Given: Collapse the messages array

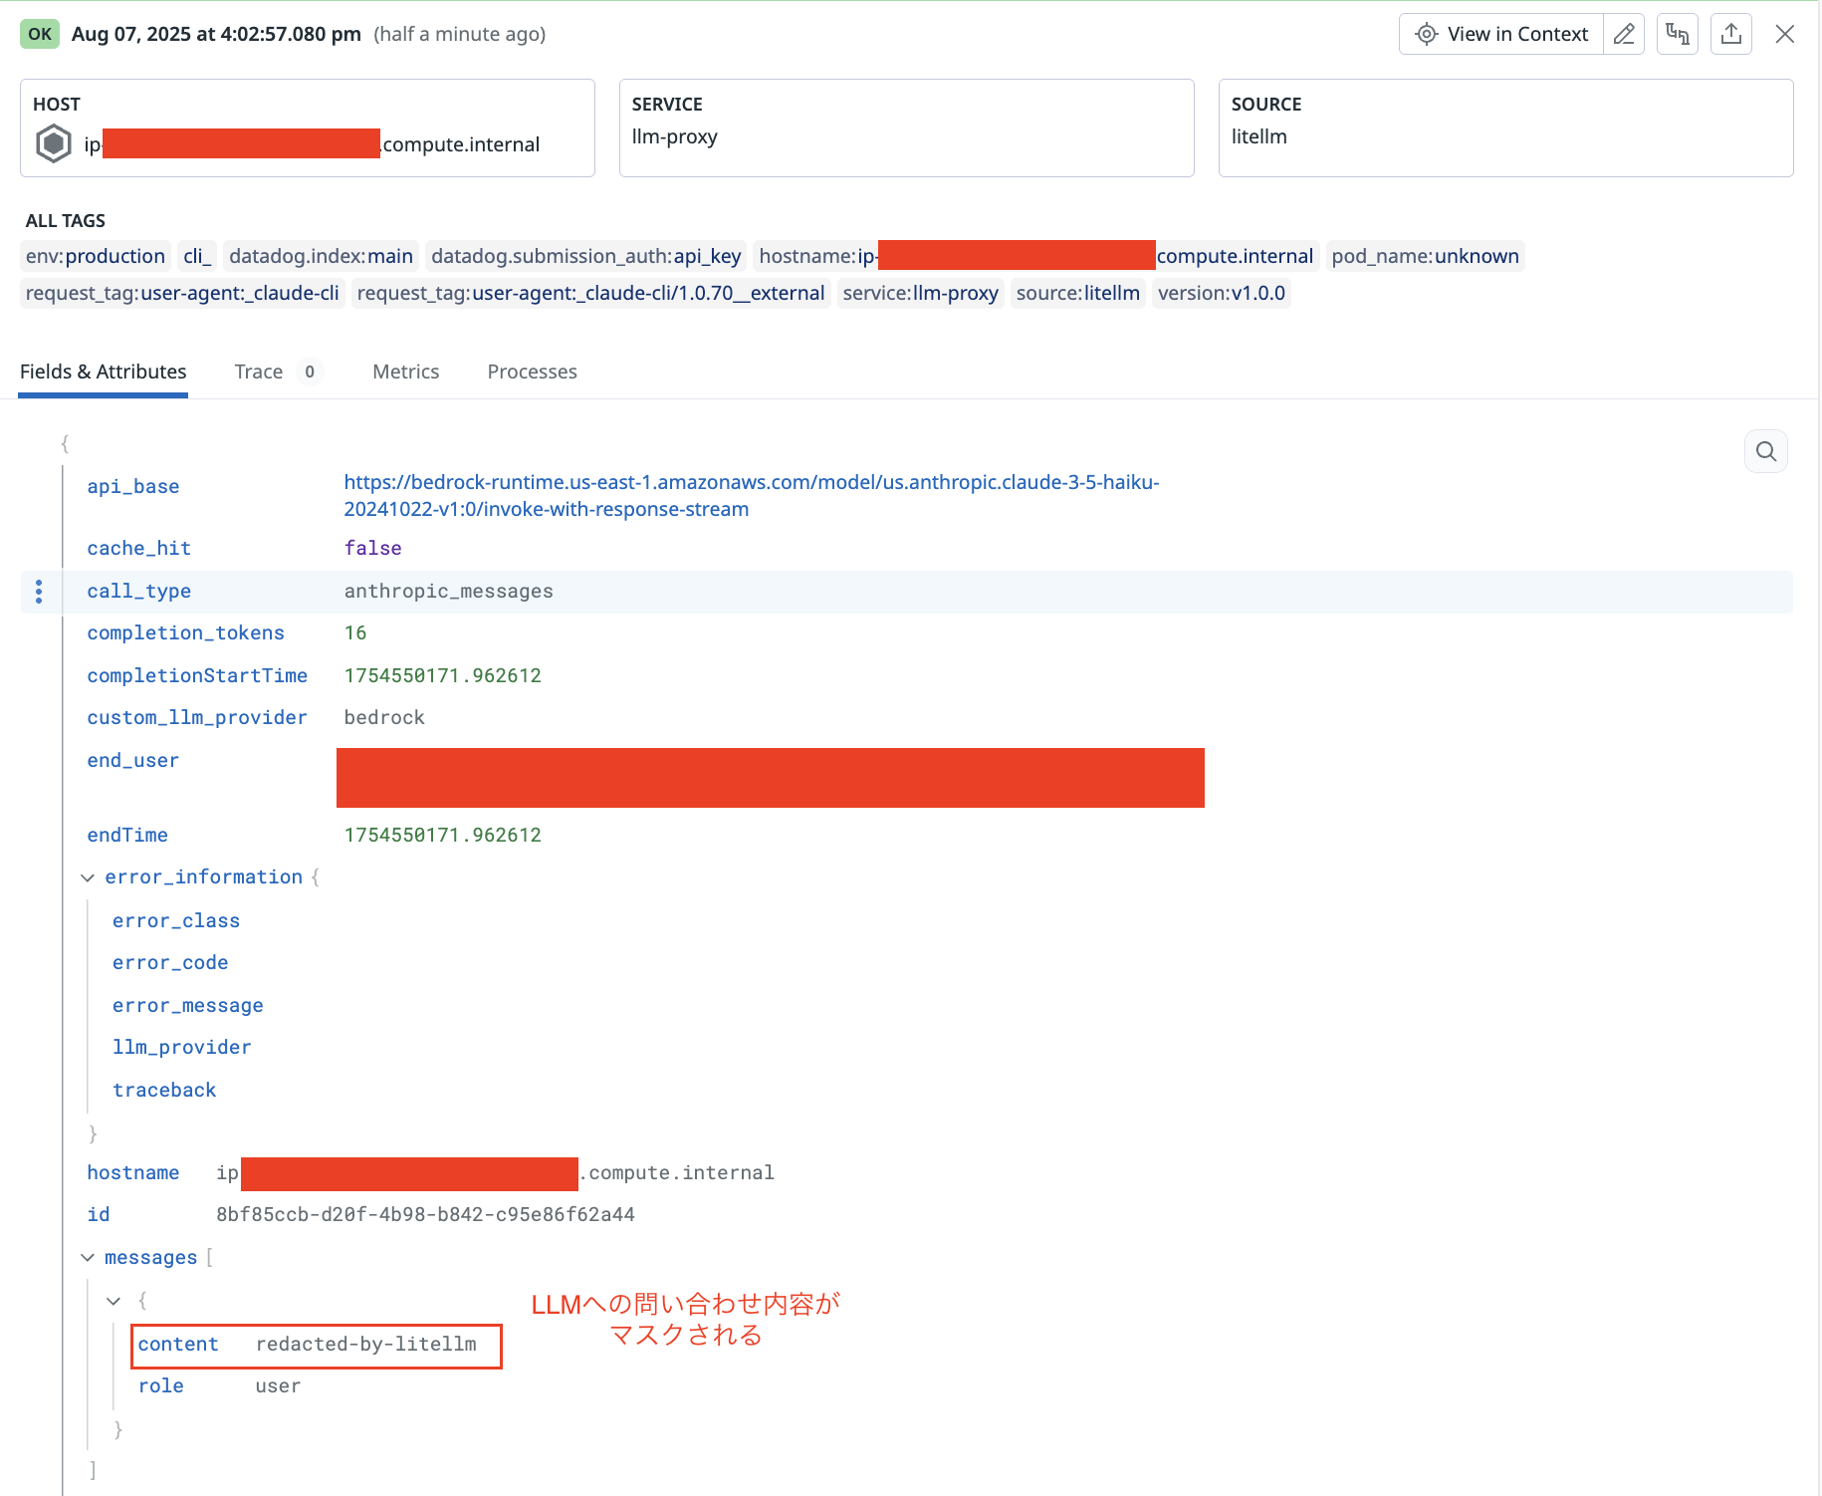Looking at the screenshot, I should [x=88, y=1258].
